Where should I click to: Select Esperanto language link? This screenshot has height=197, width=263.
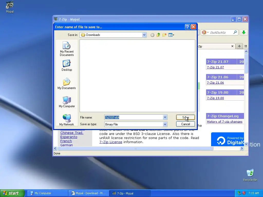pos(69,137)
